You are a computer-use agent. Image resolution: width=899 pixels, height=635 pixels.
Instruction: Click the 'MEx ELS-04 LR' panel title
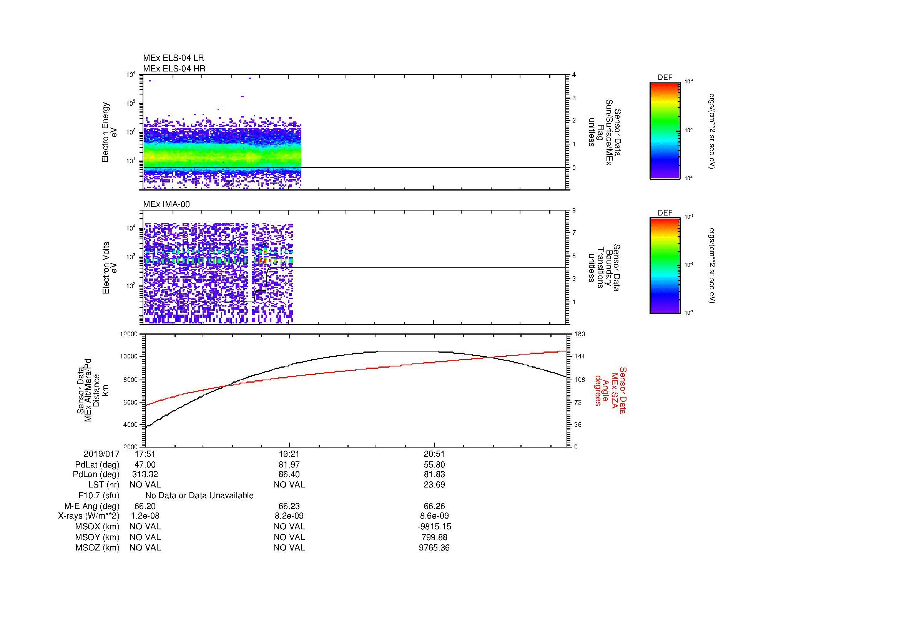(173, 58)
